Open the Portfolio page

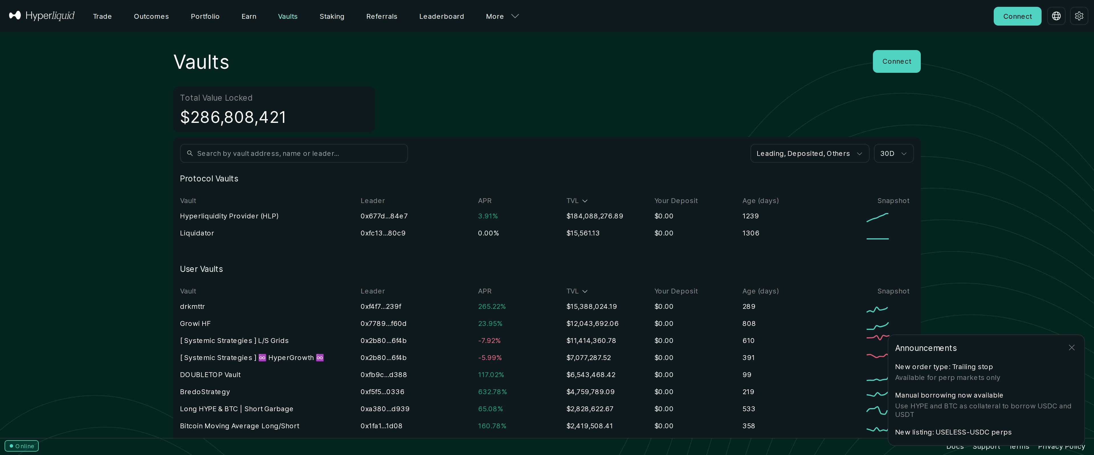(x=205, y=16)
